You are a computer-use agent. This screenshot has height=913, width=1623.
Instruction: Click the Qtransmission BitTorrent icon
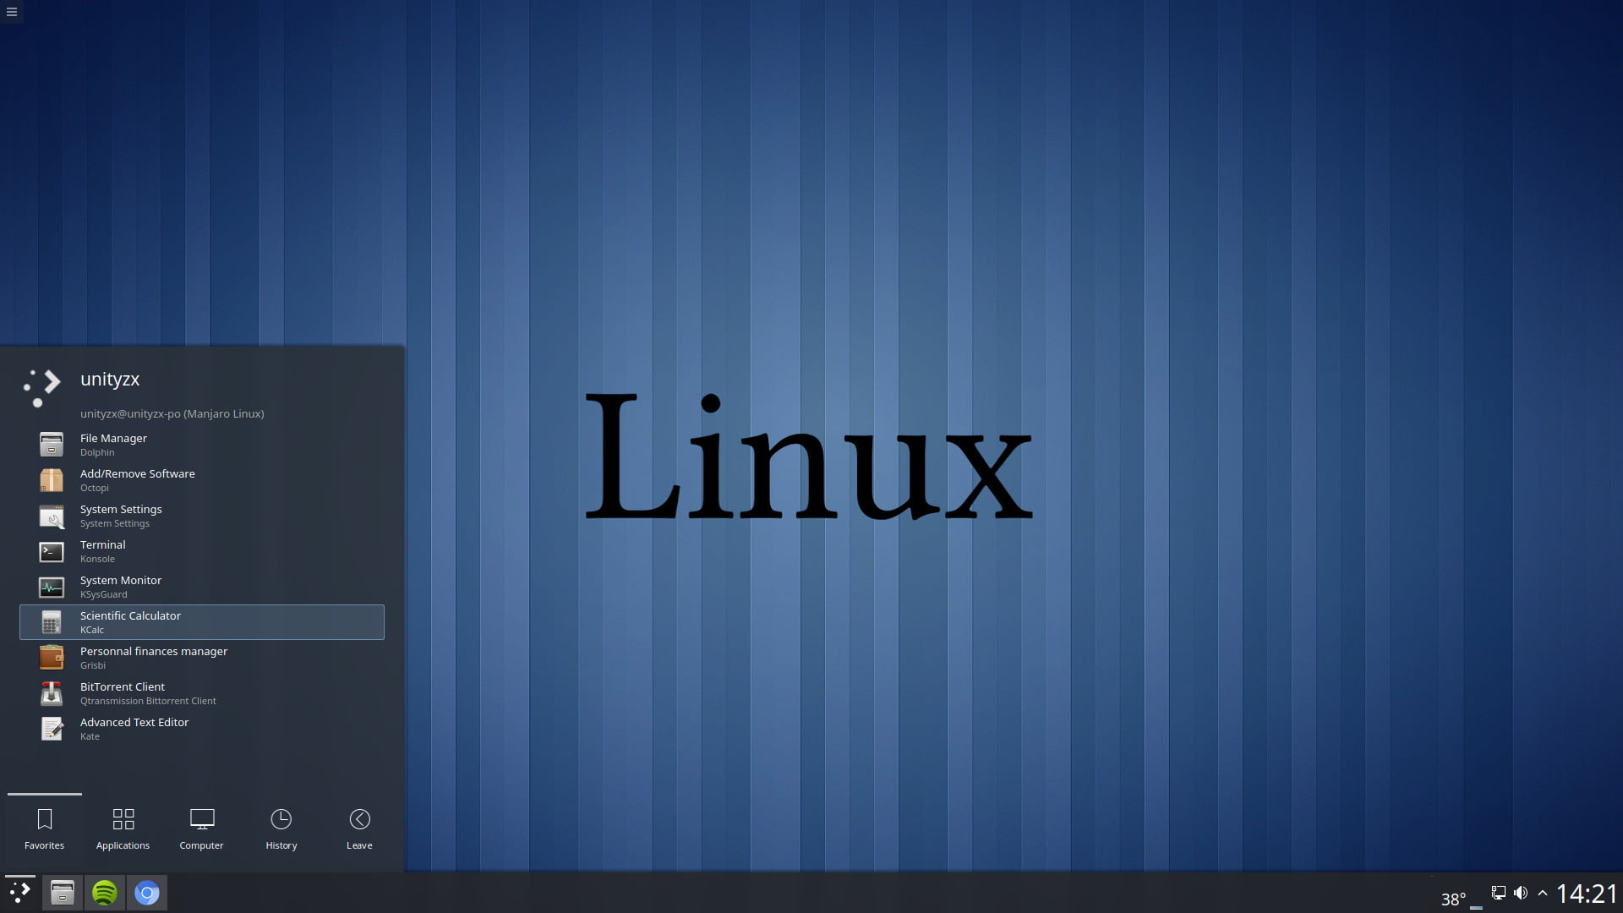(x=52, y=693)
